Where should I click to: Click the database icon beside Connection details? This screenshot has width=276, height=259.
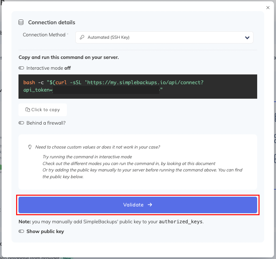(21, 22)
